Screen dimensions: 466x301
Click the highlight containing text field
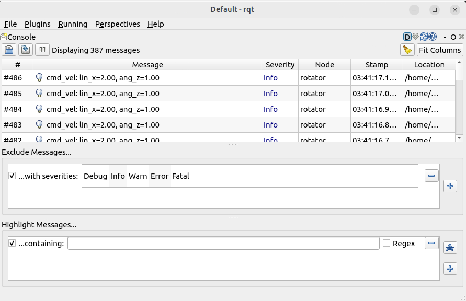[x=223, y=244]
